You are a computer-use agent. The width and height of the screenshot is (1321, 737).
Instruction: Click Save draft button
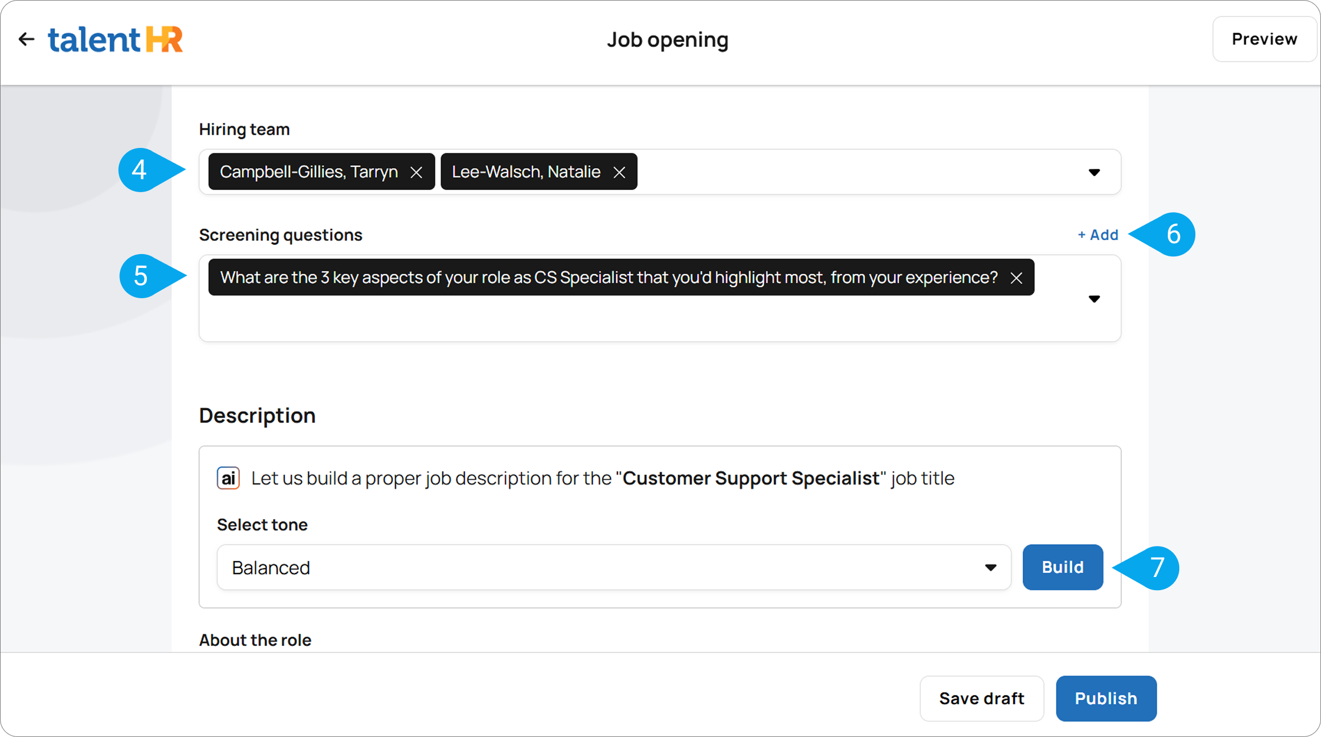click(981, 698)
